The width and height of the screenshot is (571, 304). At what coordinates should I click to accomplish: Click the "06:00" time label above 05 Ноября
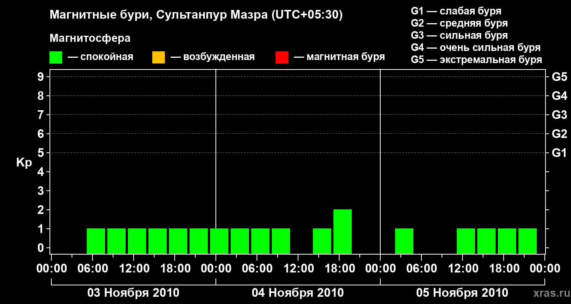421,269
